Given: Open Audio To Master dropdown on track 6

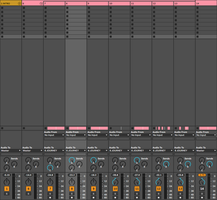Looking at the screenshot, I should pyautogui.click(x=32, y=150).
